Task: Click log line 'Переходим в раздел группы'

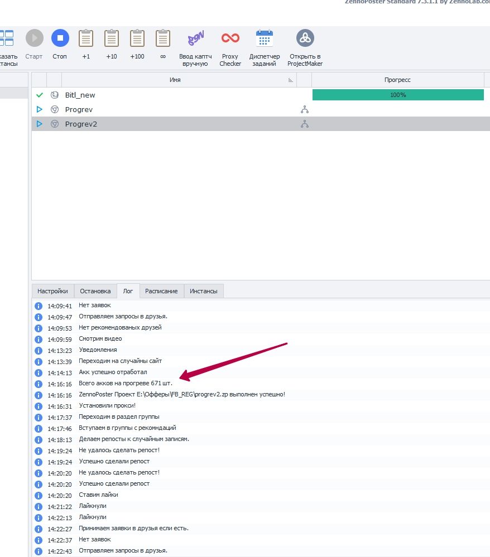Action: pos(119,416)
